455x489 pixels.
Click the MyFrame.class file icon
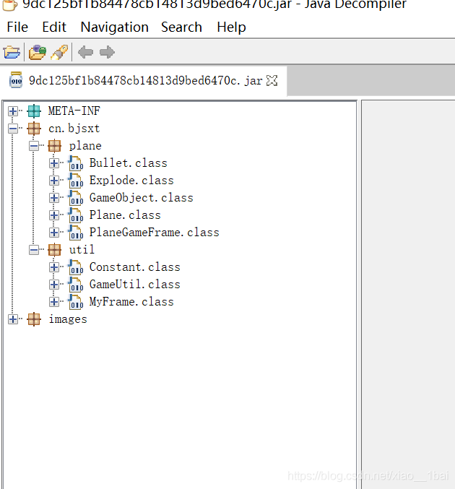[x=76, y=302]
